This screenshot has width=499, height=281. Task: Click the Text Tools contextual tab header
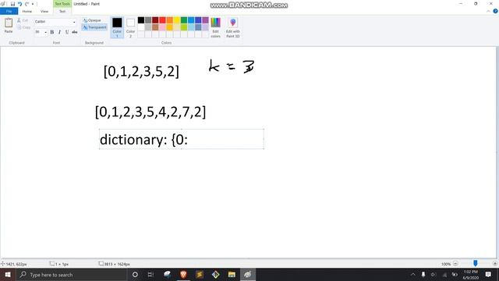[x=62, y=4]
